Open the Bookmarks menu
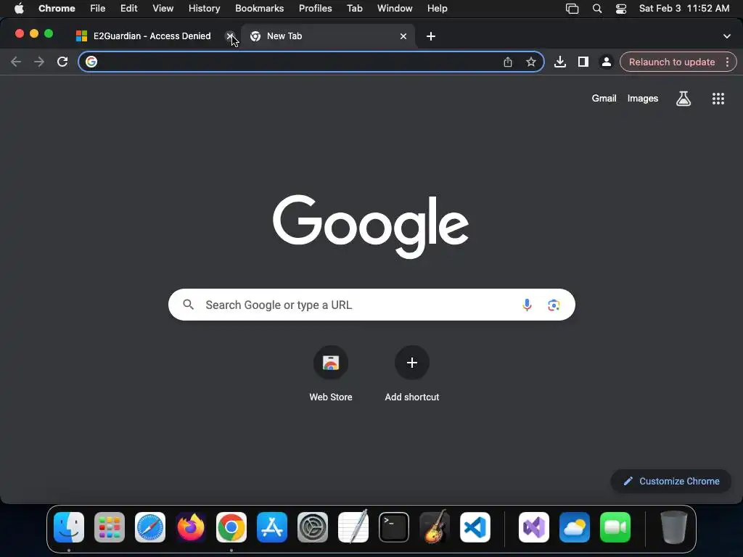This screenshot has width=743, height=557. [259, 8]
